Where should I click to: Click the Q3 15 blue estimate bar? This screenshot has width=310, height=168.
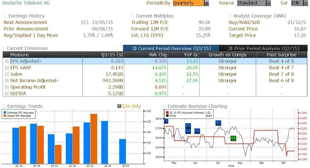104,142
